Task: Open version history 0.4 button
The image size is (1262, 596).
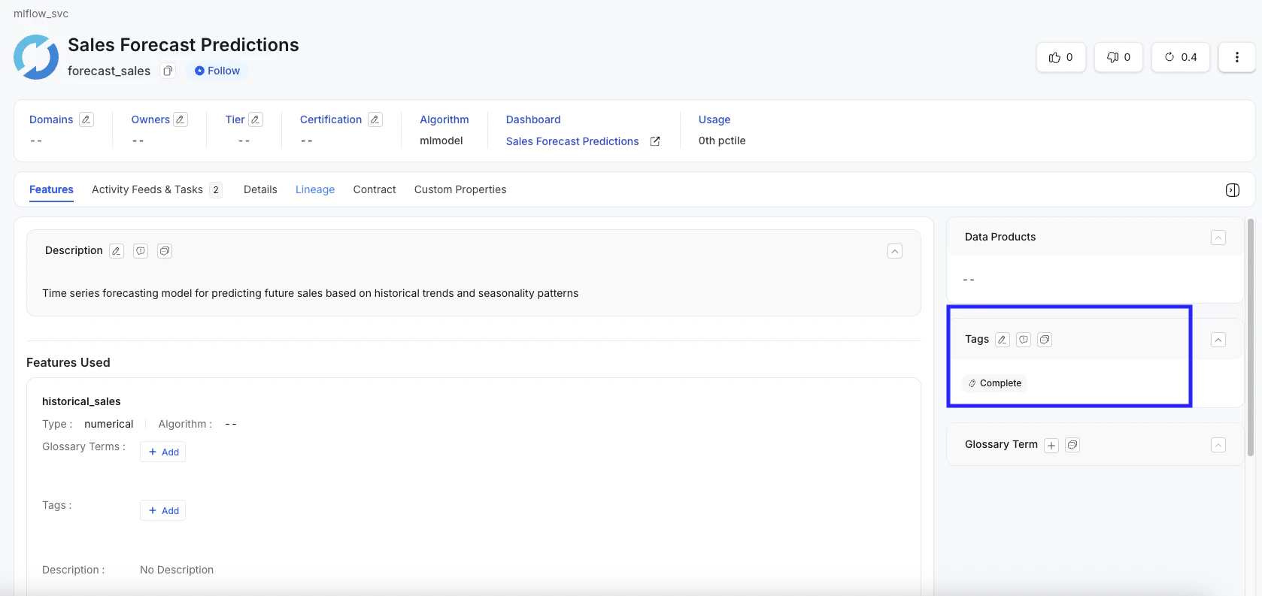Action: coord(1181,57)
